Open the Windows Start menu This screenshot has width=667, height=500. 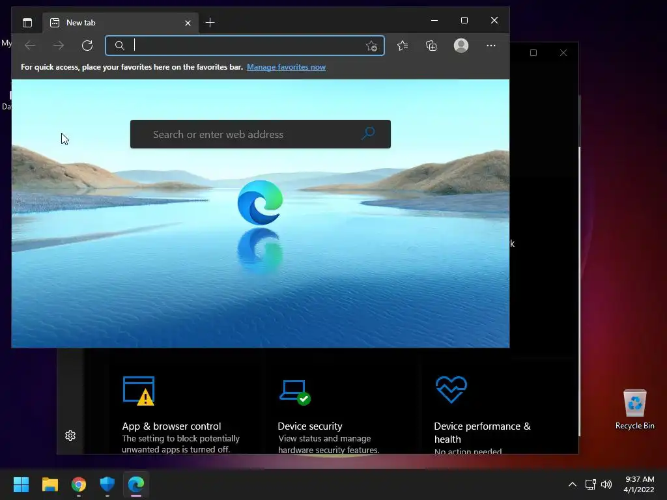pyautogui.click(x=21, y=484)
